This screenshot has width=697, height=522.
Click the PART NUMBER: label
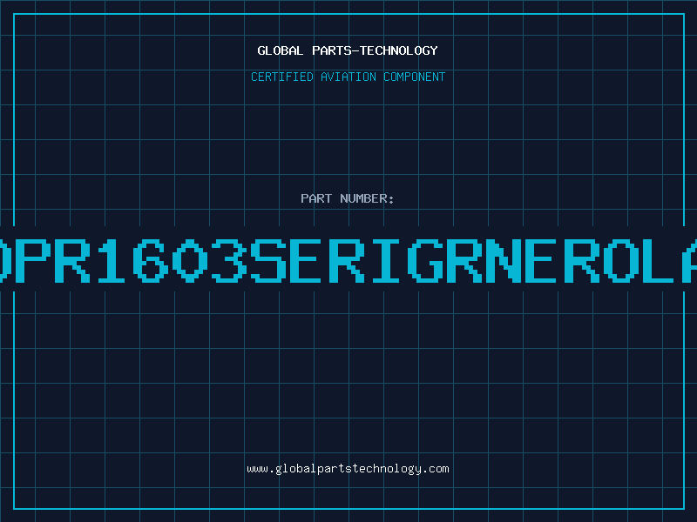coord(348,198)
